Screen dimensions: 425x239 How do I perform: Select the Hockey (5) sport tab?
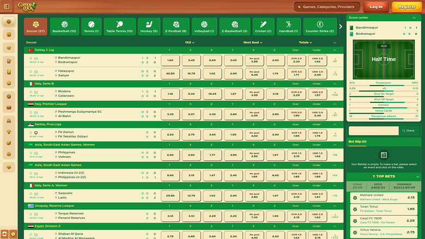click(x=149, y=27)
